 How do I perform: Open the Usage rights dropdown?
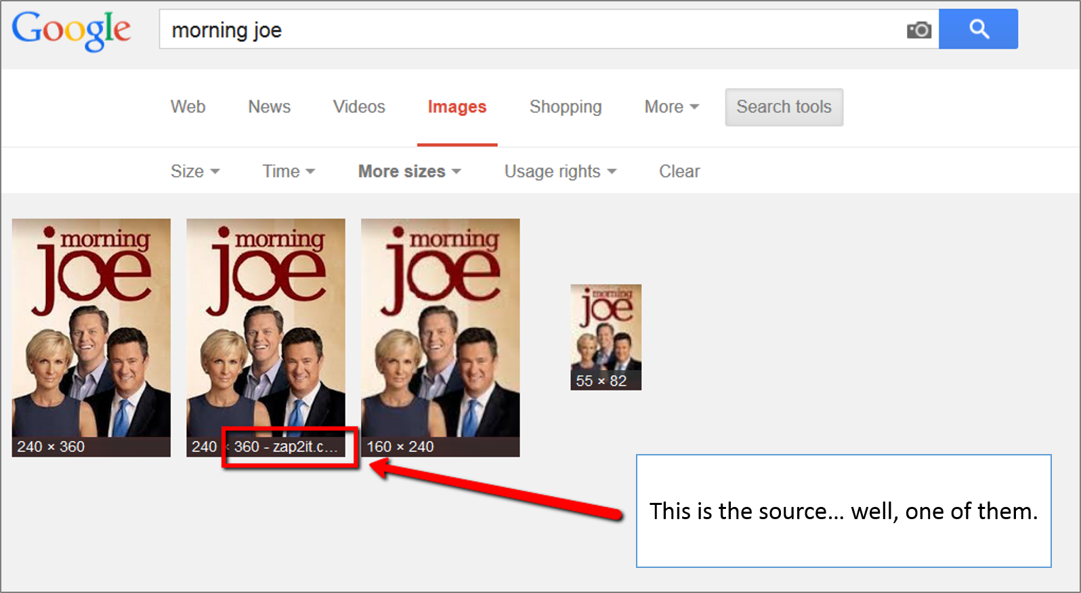560,171
